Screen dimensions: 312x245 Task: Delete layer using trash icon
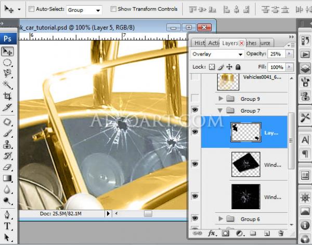[x=281, y=234]
